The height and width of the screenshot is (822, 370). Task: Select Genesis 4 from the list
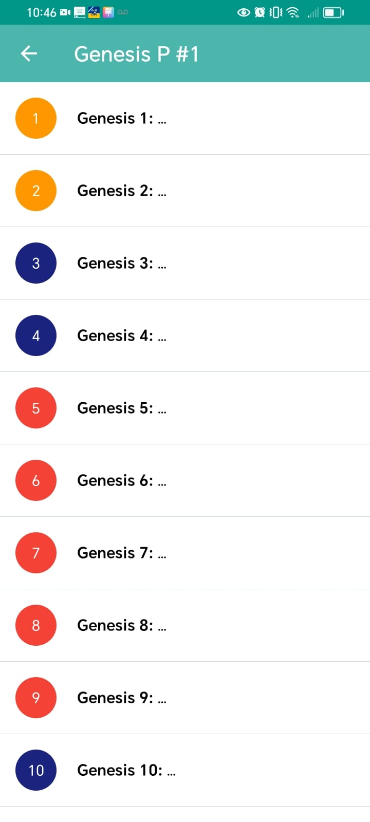(x=121, y=336)
